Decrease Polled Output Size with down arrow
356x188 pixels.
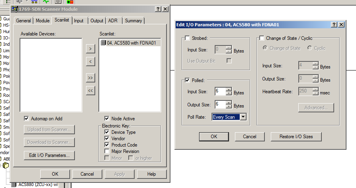[x=229, y=106]
